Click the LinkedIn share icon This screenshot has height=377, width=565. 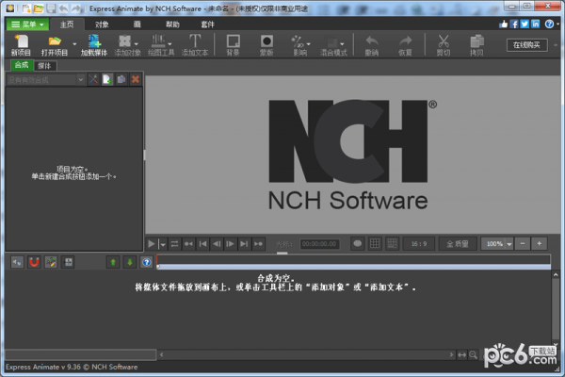point(536,25)
